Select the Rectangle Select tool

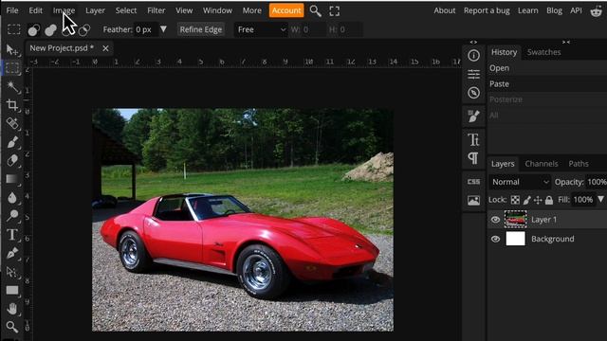pyautogui.click(x=12, y=68)
